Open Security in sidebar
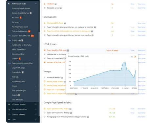164x123 pixels. click(15, 95)
